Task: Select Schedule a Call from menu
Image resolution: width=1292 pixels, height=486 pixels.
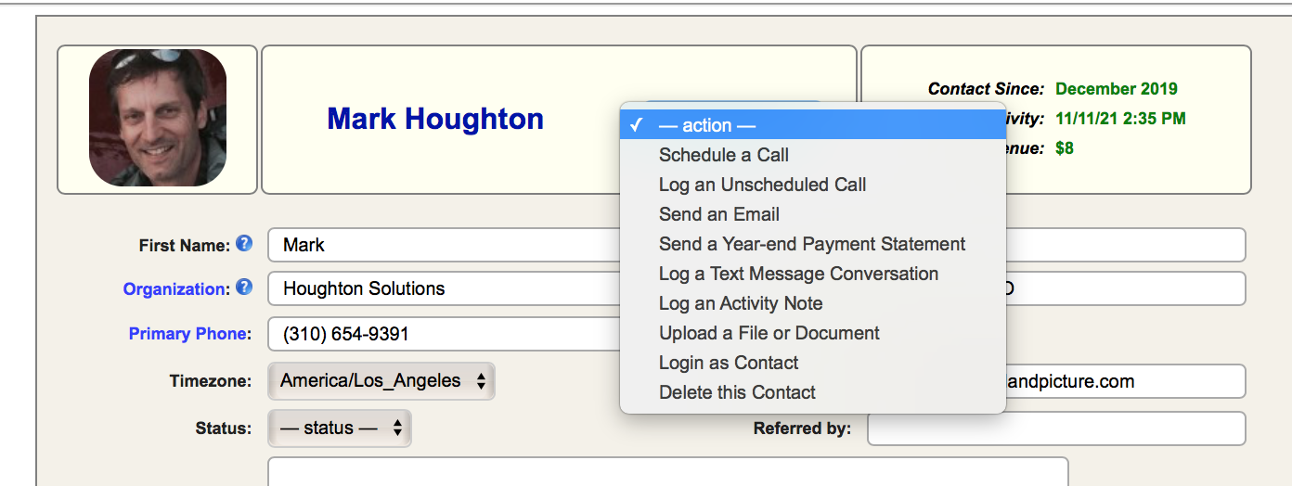Action: [724, 155]
